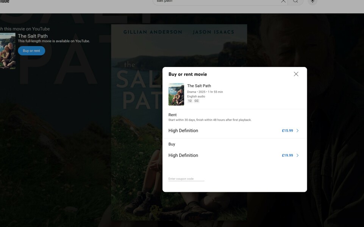Select the £19.99 purchase price
The width and height of the screenshot is (364, 227).
click(x=287, y=155)
